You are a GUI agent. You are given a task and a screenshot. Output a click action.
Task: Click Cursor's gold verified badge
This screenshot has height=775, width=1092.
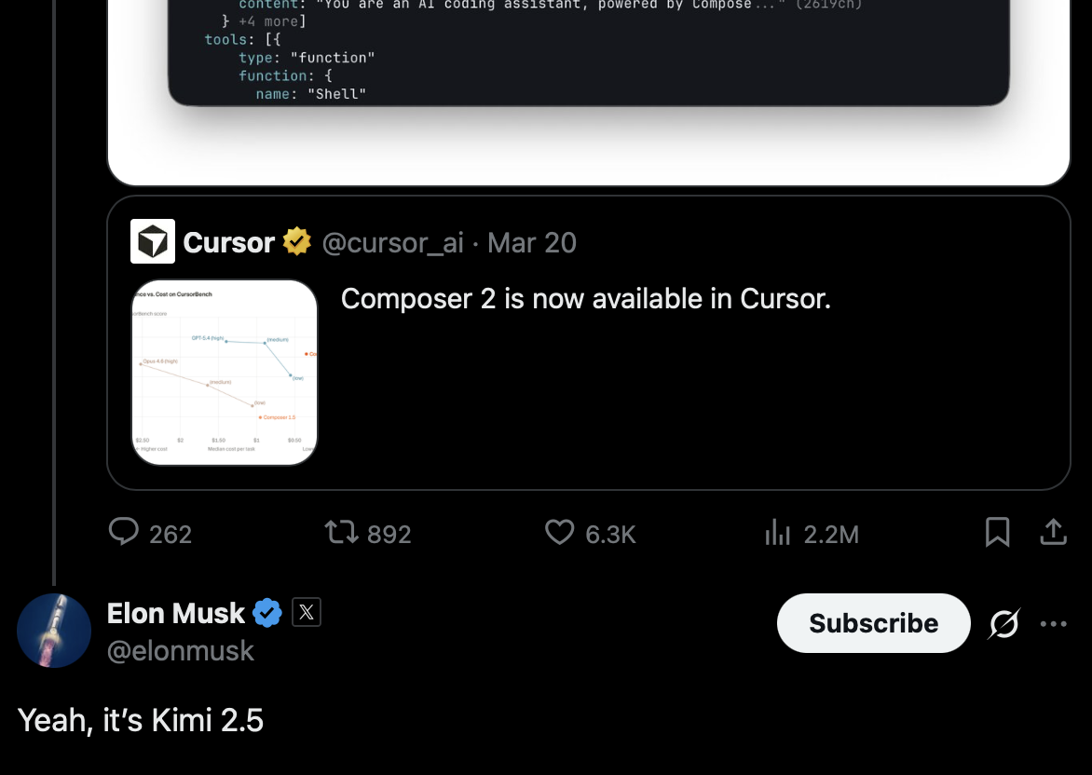297,242
